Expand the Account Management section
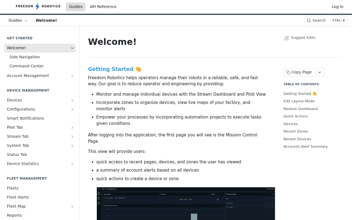 [x=72, y=76]
